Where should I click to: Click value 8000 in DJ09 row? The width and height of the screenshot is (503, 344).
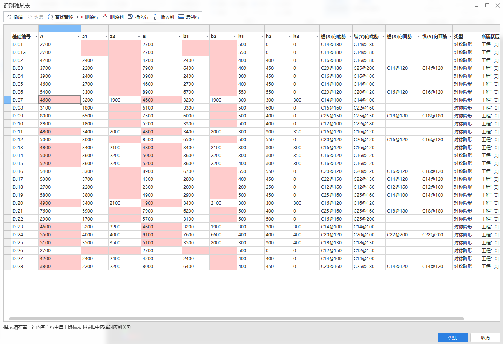[x=60, y=116]
